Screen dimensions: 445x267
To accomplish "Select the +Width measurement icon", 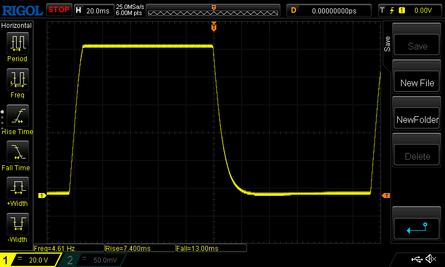I will 18,188.
